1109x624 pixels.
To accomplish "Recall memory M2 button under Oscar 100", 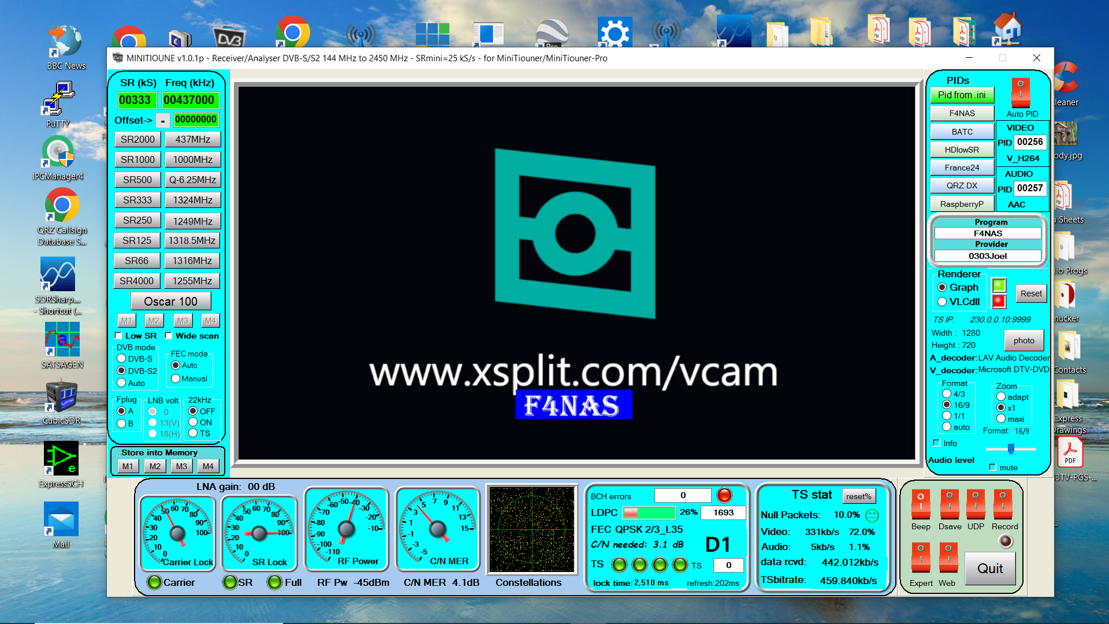I will [154, 321].
